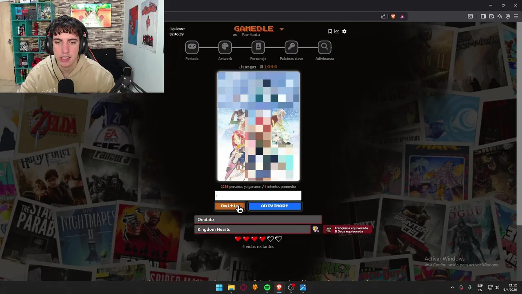Open the Brave Shields lion icon

point(393,16)
